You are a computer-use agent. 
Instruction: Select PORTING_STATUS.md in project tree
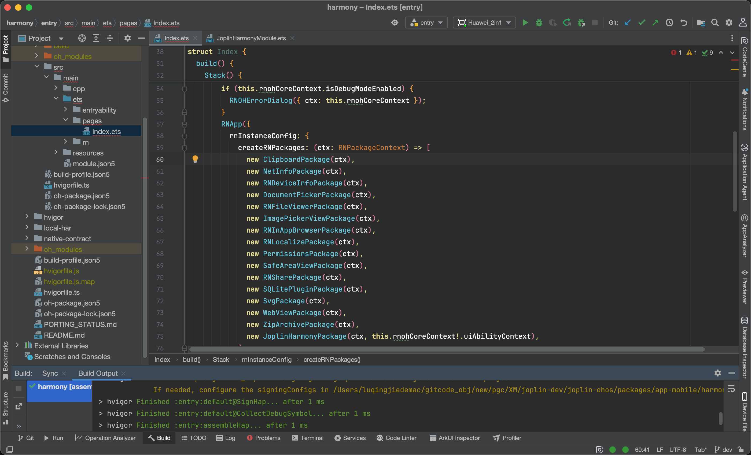point(80,324)
